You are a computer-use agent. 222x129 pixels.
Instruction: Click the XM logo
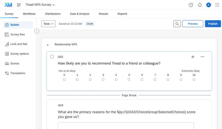coord(8,5)
